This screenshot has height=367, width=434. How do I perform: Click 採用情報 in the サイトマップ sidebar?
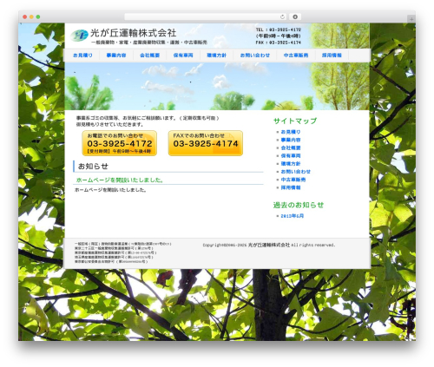tap(291, 187)
